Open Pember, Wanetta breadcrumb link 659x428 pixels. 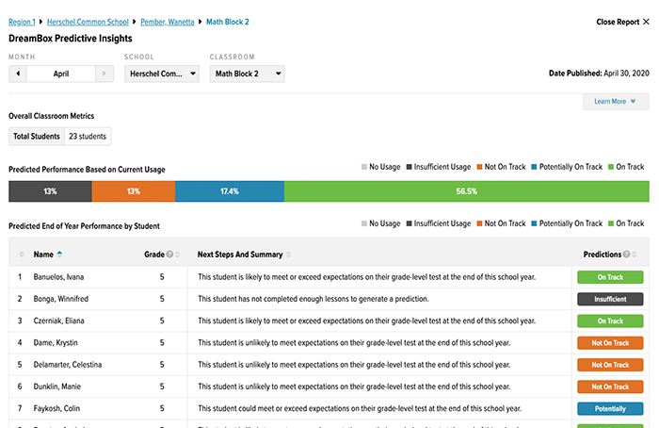168,22
